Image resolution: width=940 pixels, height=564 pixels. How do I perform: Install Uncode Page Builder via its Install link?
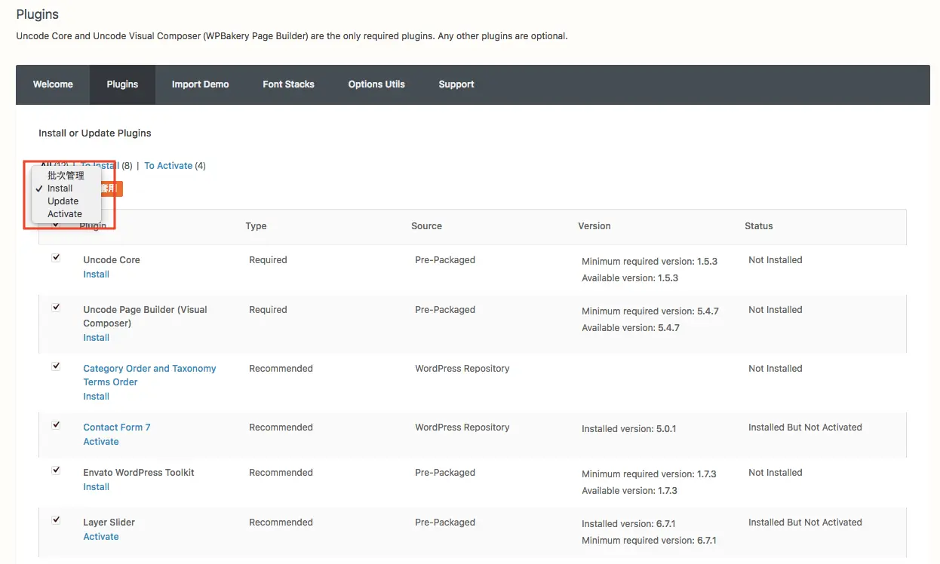[96, 338]
